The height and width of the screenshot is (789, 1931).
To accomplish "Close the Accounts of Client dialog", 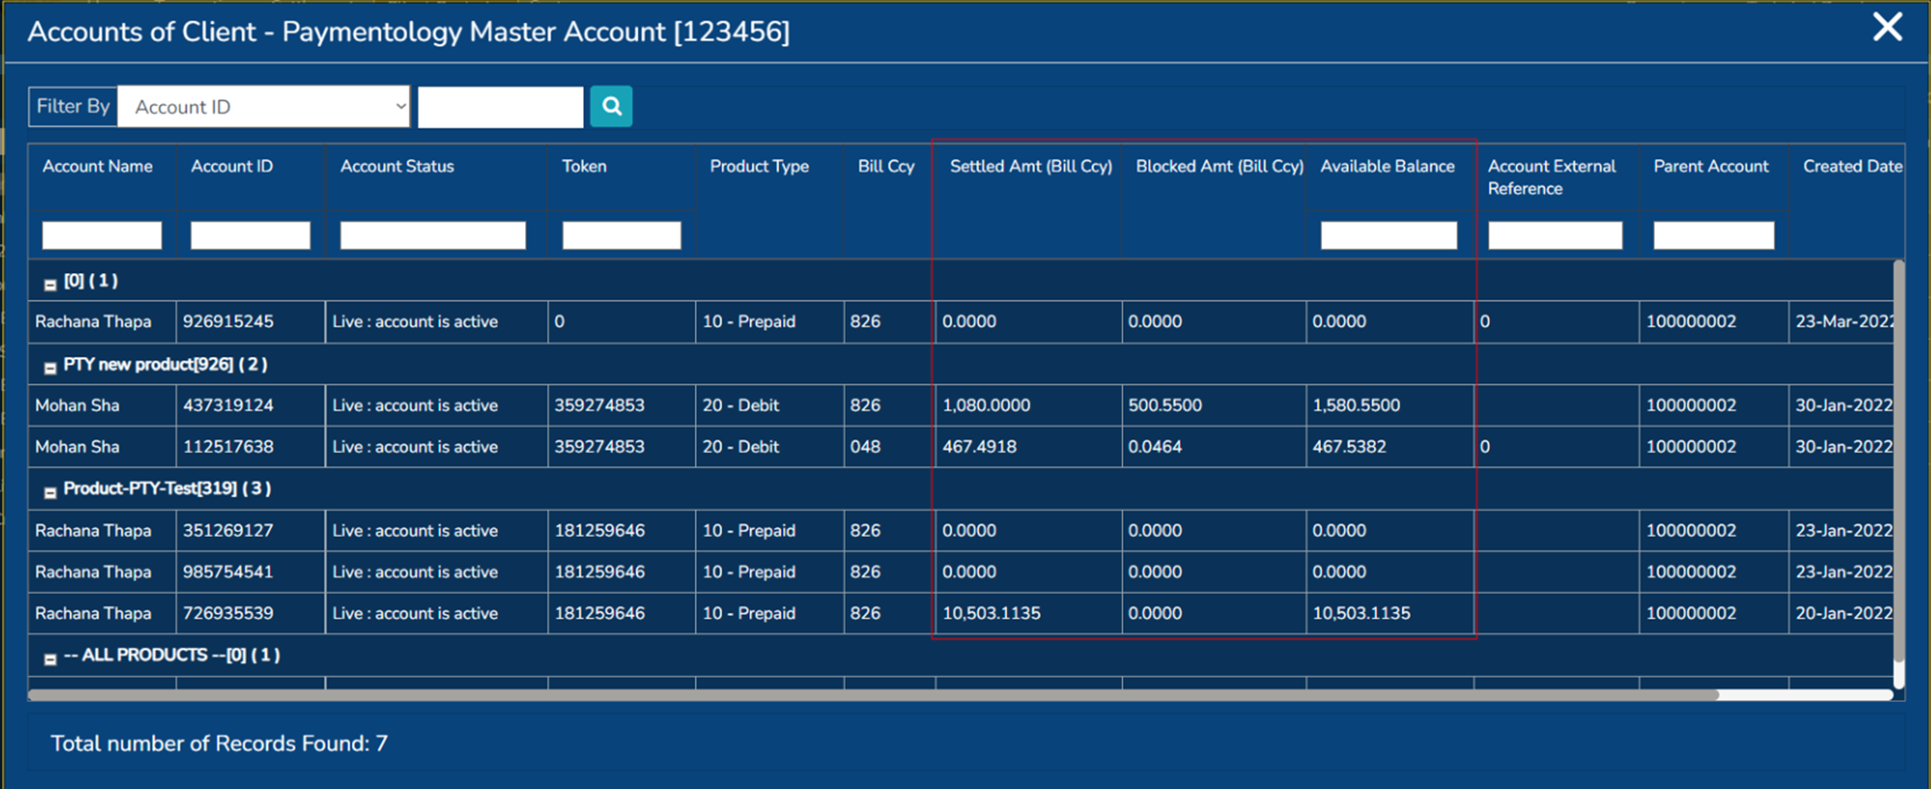I will [1888, 27].
